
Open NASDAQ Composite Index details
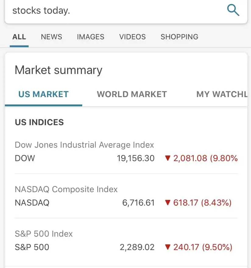tap(126, 196)
